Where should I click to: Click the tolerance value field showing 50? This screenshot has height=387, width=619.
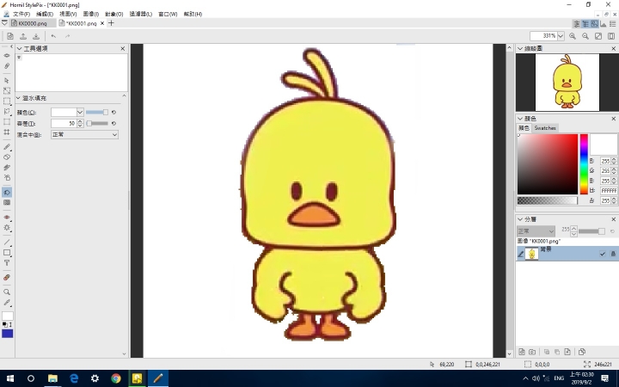[x=64, y=124]
